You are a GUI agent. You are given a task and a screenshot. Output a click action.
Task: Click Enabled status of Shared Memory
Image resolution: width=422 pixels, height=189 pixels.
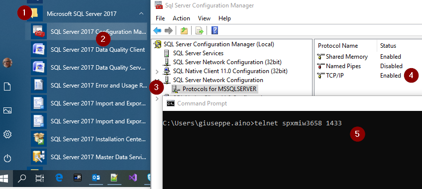[x=391, y=57]
